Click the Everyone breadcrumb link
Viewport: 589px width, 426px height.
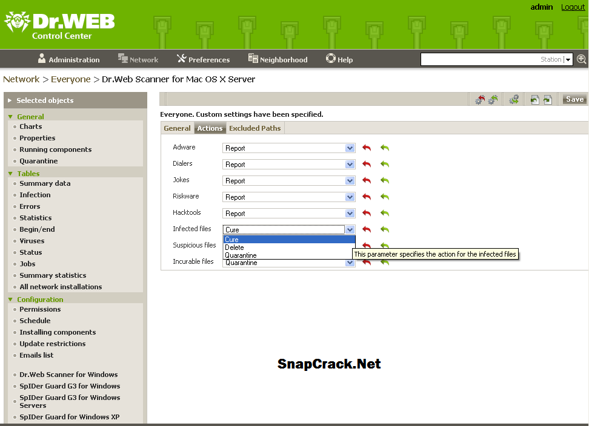click(71, 79)
